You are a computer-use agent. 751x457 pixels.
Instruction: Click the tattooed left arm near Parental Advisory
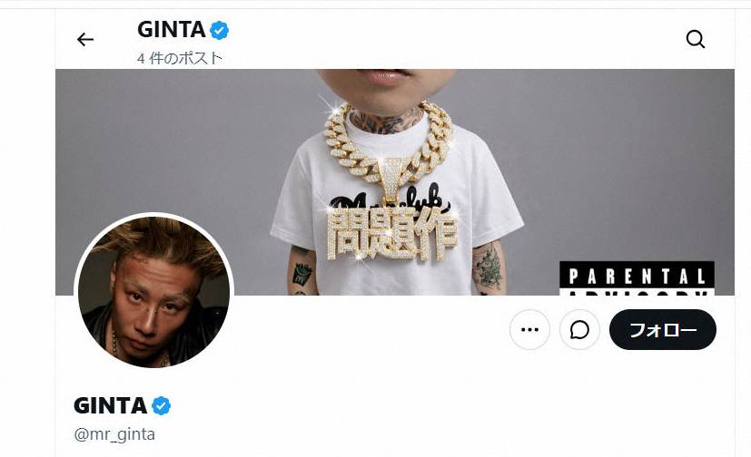[x=489, y=267]
